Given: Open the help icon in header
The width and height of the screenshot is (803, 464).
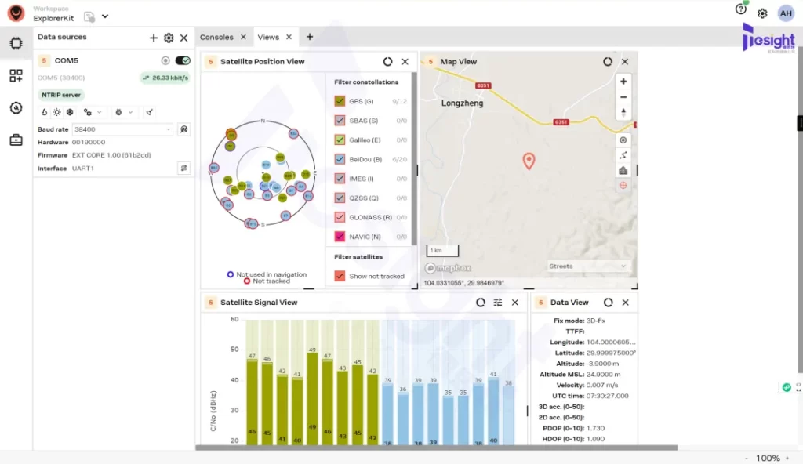Looking at the screenshot, I should point(740,10).
